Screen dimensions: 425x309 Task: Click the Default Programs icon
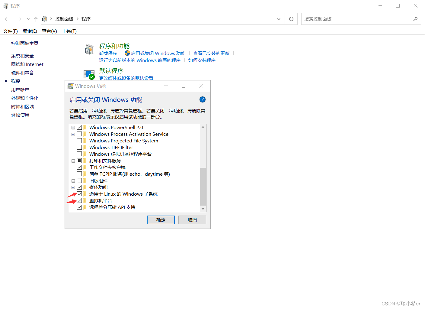[89, 74]
